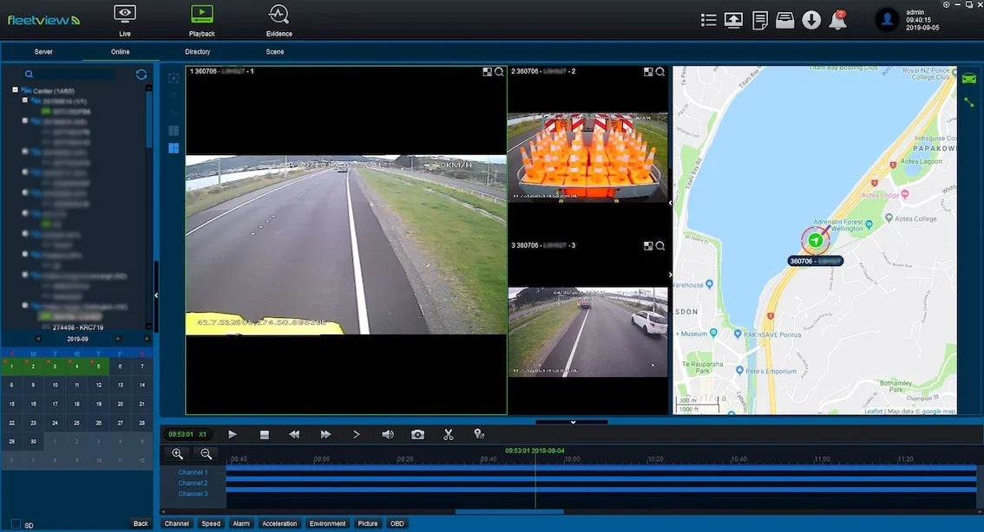Collapse the left device panel with side arrow
Image resolution: width=984 pixels, height=532 pixels.
(x=156, y=295)
